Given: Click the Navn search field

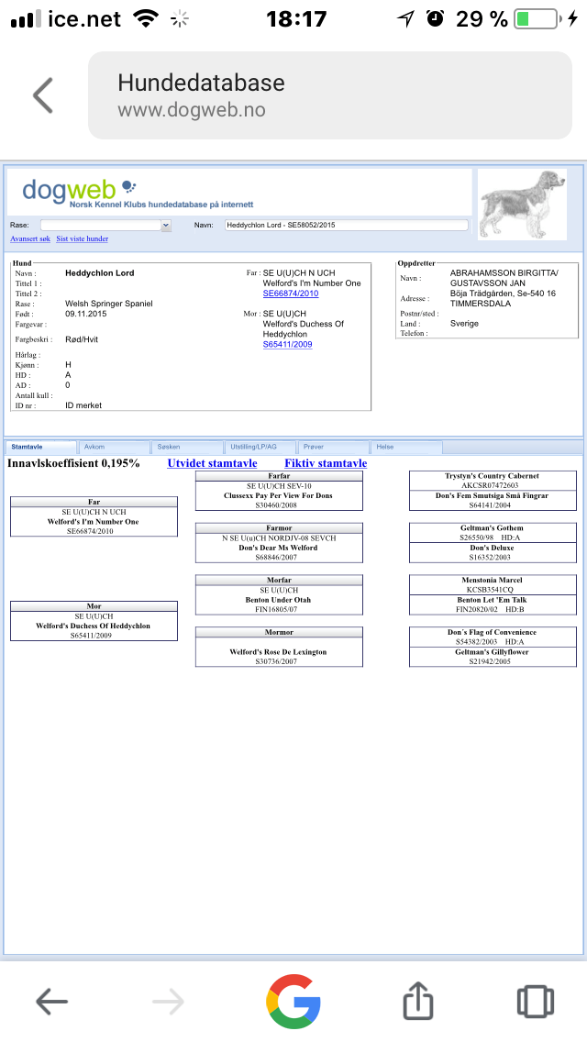Looking at the screenshot, I should click(347, 226).
